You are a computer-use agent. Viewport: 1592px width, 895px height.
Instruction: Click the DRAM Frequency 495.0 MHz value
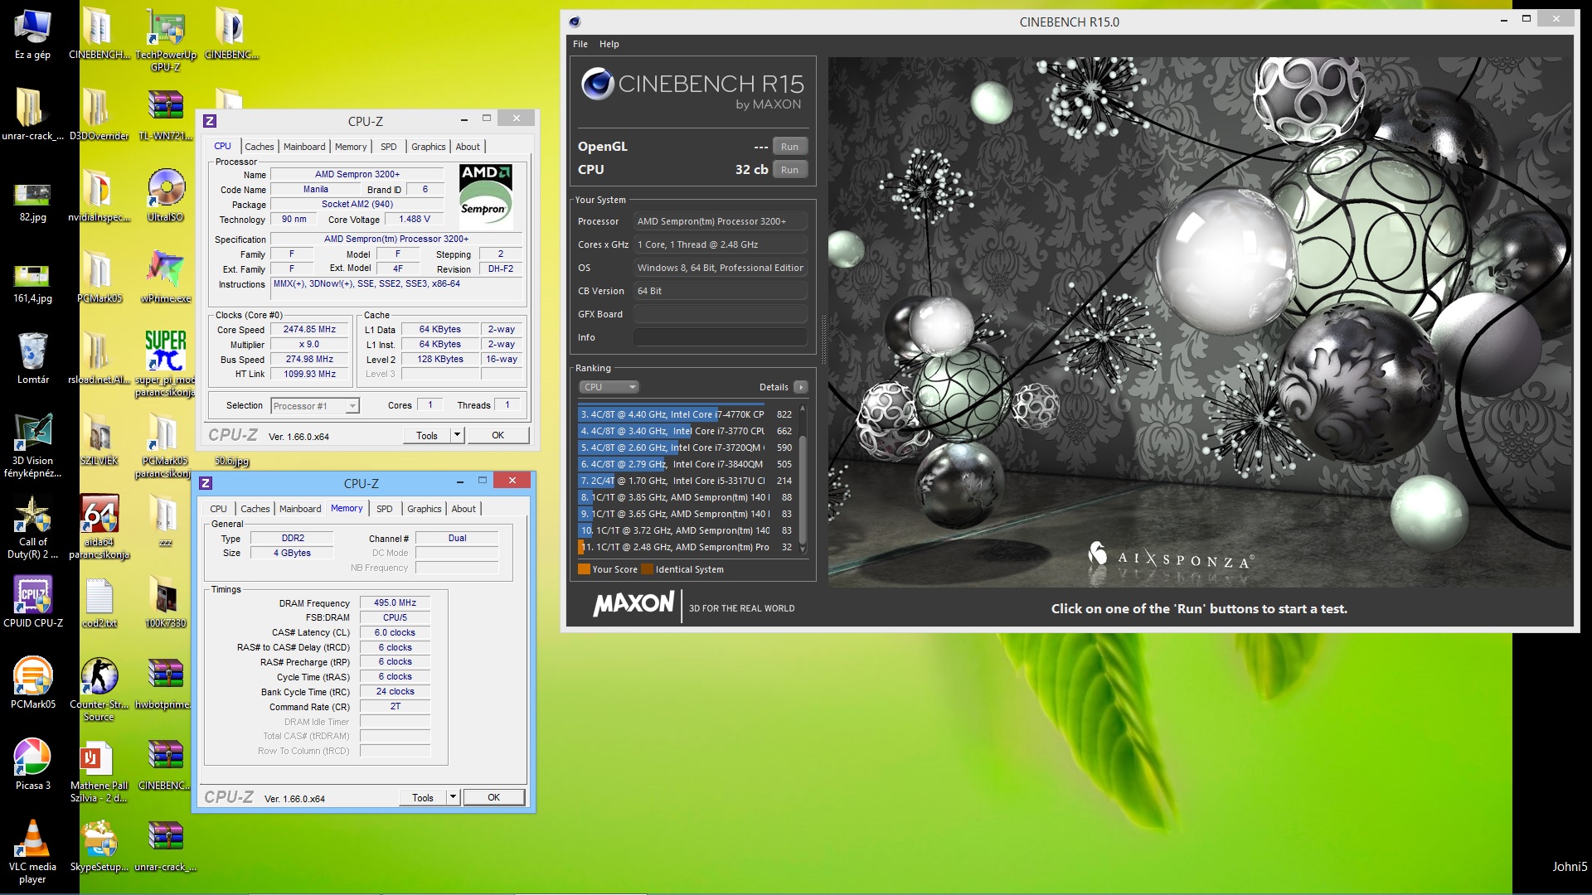tap(395, 603)
